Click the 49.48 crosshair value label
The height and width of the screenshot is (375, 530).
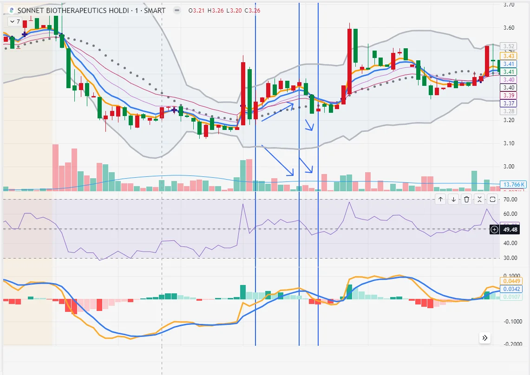(x=510, y=230)
